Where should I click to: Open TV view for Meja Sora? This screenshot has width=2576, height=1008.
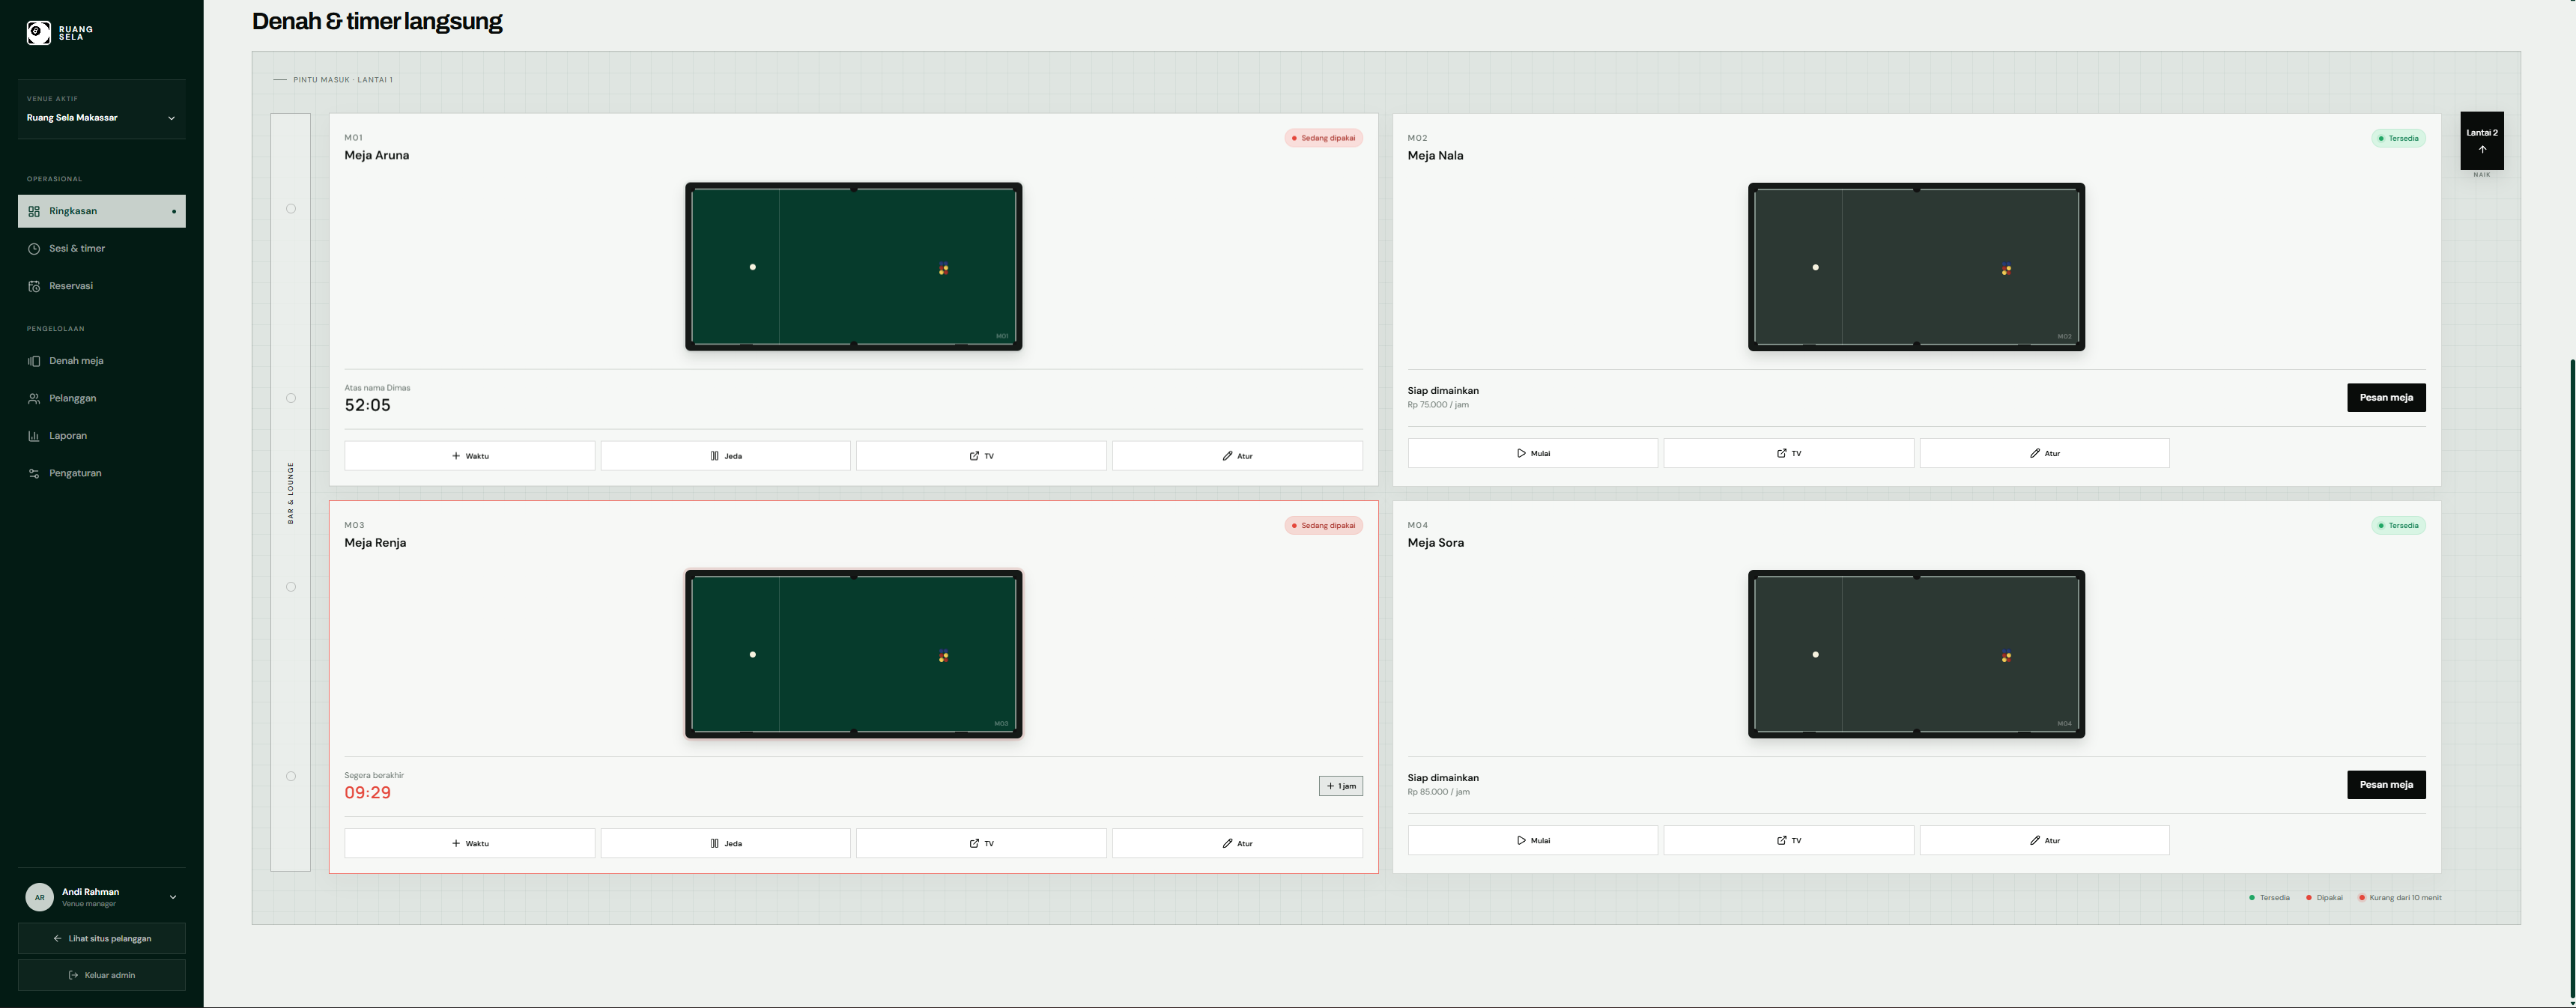click(x=1789, y=840)
